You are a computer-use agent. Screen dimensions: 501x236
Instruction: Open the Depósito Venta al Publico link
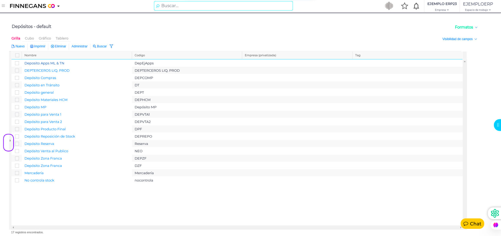(46, 151)
